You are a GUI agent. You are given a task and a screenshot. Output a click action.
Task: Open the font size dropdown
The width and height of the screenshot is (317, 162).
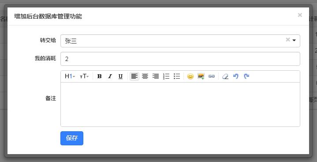coord(84,76)
